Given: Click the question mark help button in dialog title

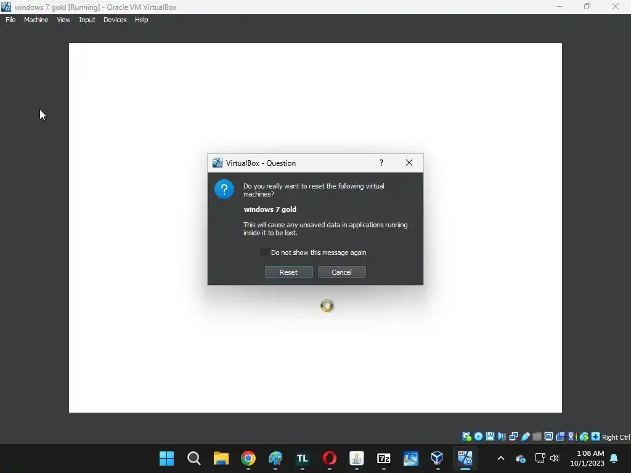Looking at the screenshot, I should coord(381,163).
